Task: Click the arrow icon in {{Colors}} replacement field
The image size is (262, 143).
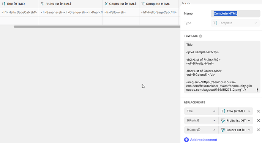Action: coord(215,130)
